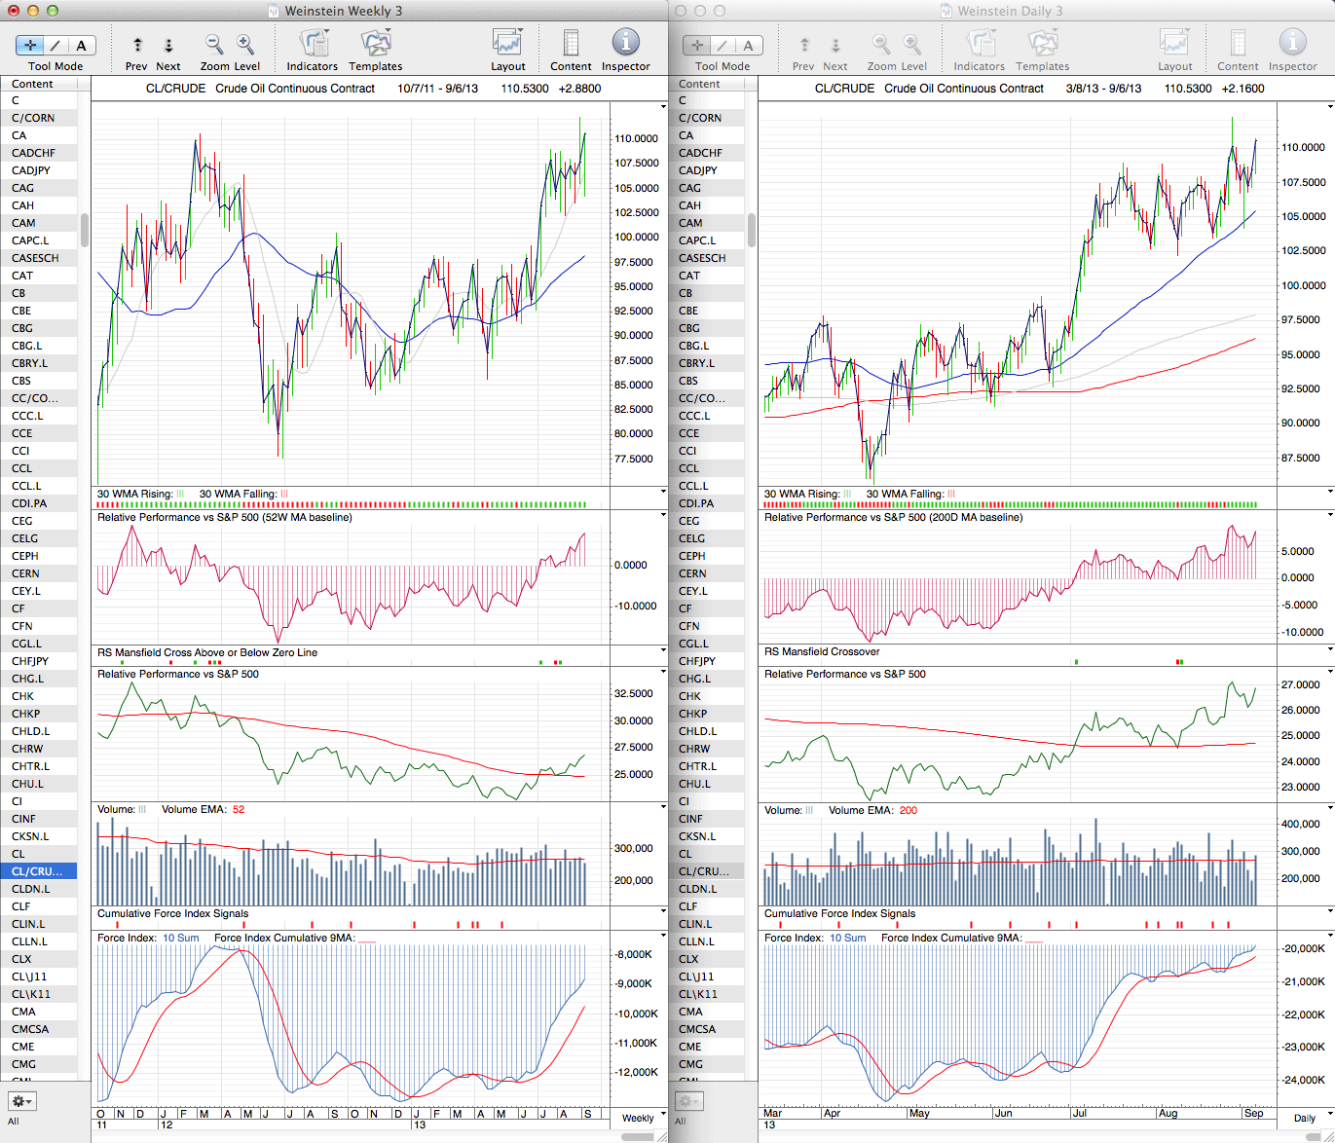
Task: Select crosshair tool mode in Weekly window
Action: (30, 45)
